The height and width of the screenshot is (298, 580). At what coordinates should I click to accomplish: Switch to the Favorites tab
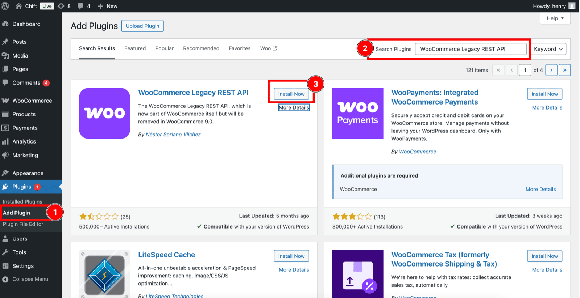(x=240, y=48)
